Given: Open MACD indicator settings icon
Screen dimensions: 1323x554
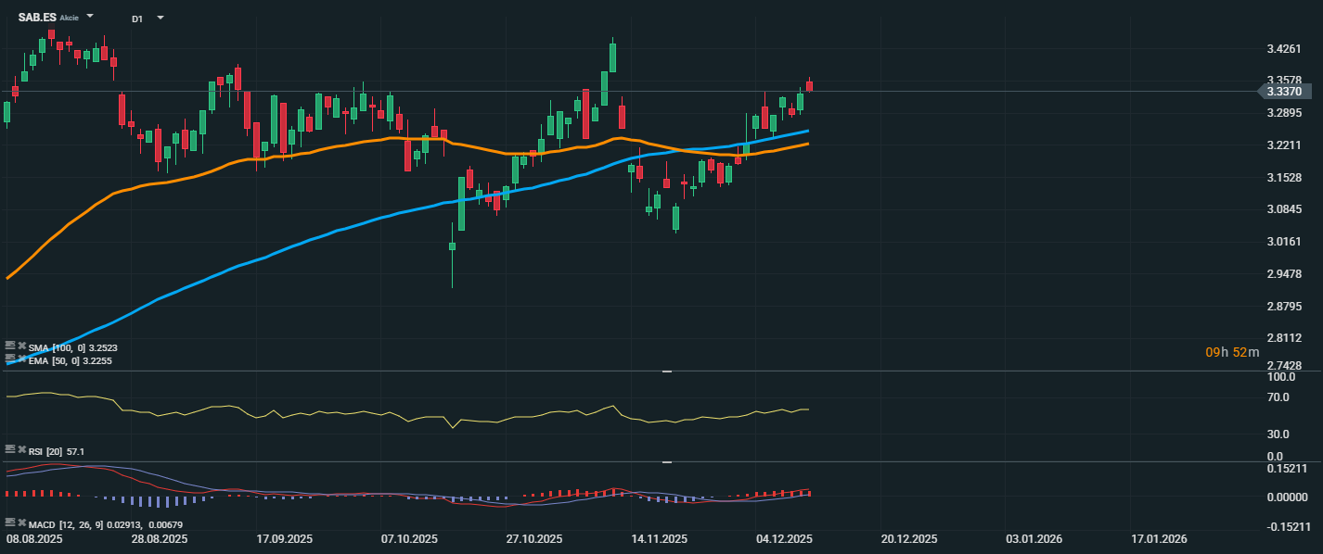Looking at the screenshot, I should [x=10, y=523].
